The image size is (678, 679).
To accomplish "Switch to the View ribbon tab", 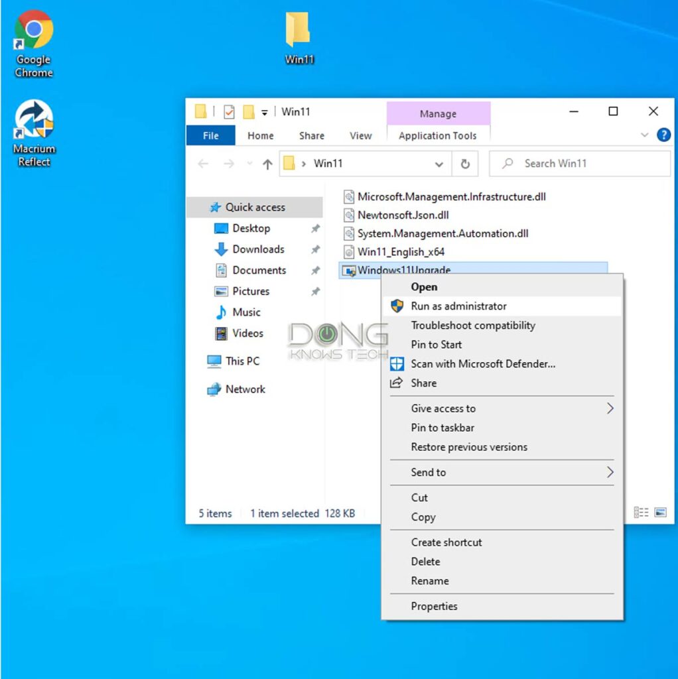I will point(360,135).
